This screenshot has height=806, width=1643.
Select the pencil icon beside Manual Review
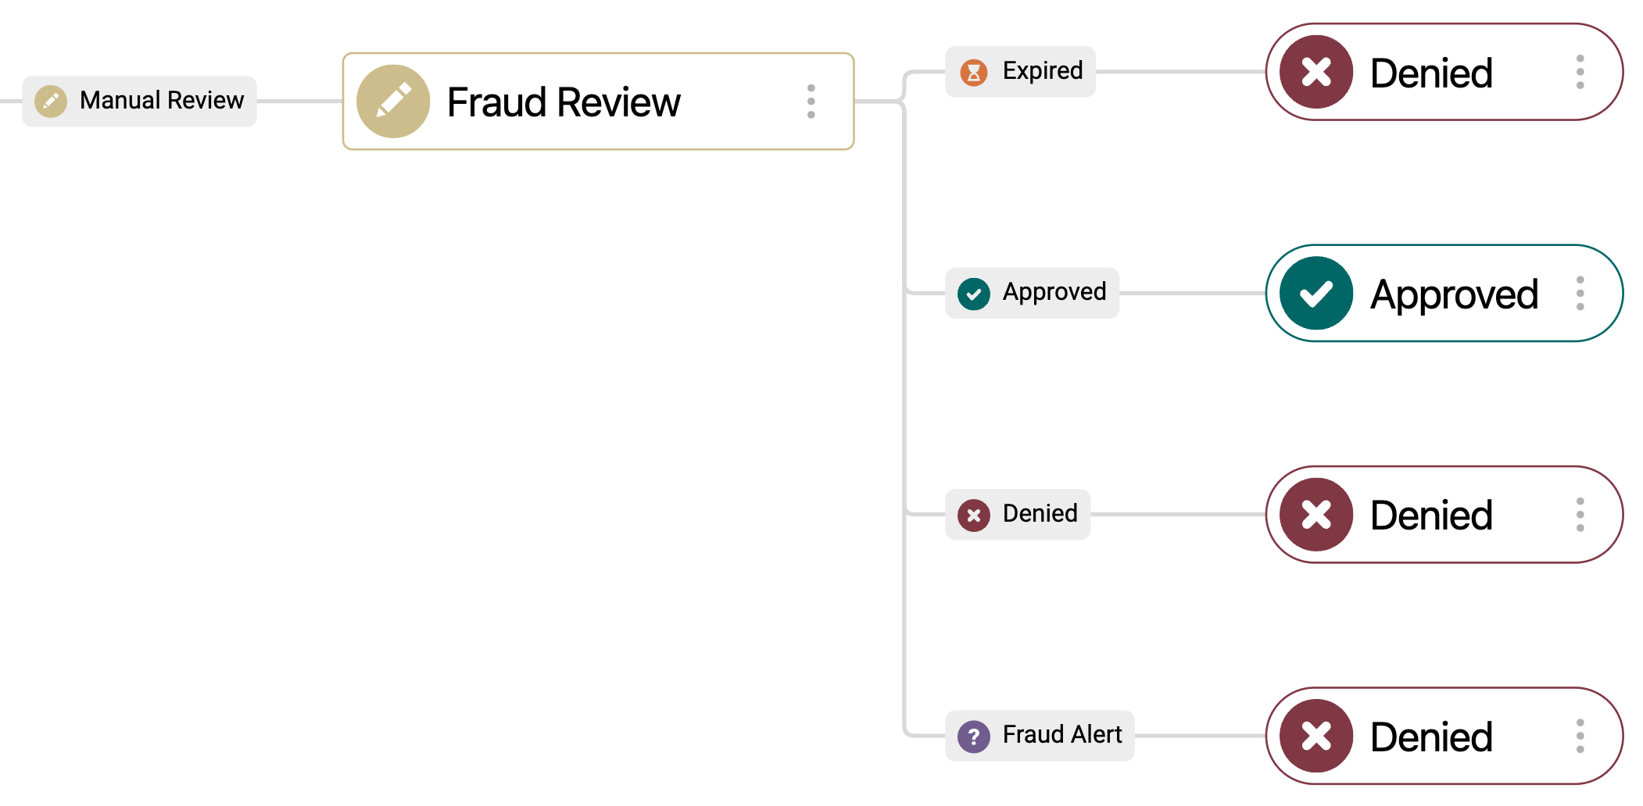50,100
